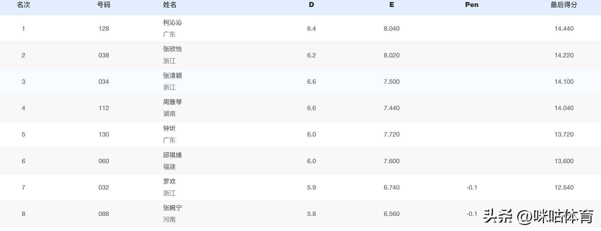The width and height of the screenshot is (601, 231).
Task: Open 周雅琴's entry
Action: [x=172, y=102]
